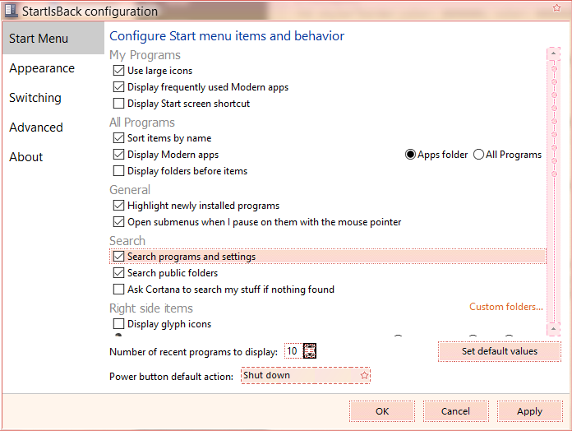Image resolution: width=572 pixels, height=431 pixels.
Task: Uncheck Sort items by name
Action: pyautogui.click(x=119, y=138)
